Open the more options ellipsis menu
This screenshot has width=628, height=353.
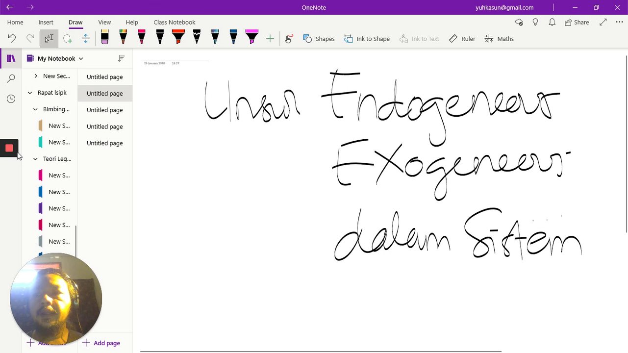pyautogui.click(x=619, y=22)
